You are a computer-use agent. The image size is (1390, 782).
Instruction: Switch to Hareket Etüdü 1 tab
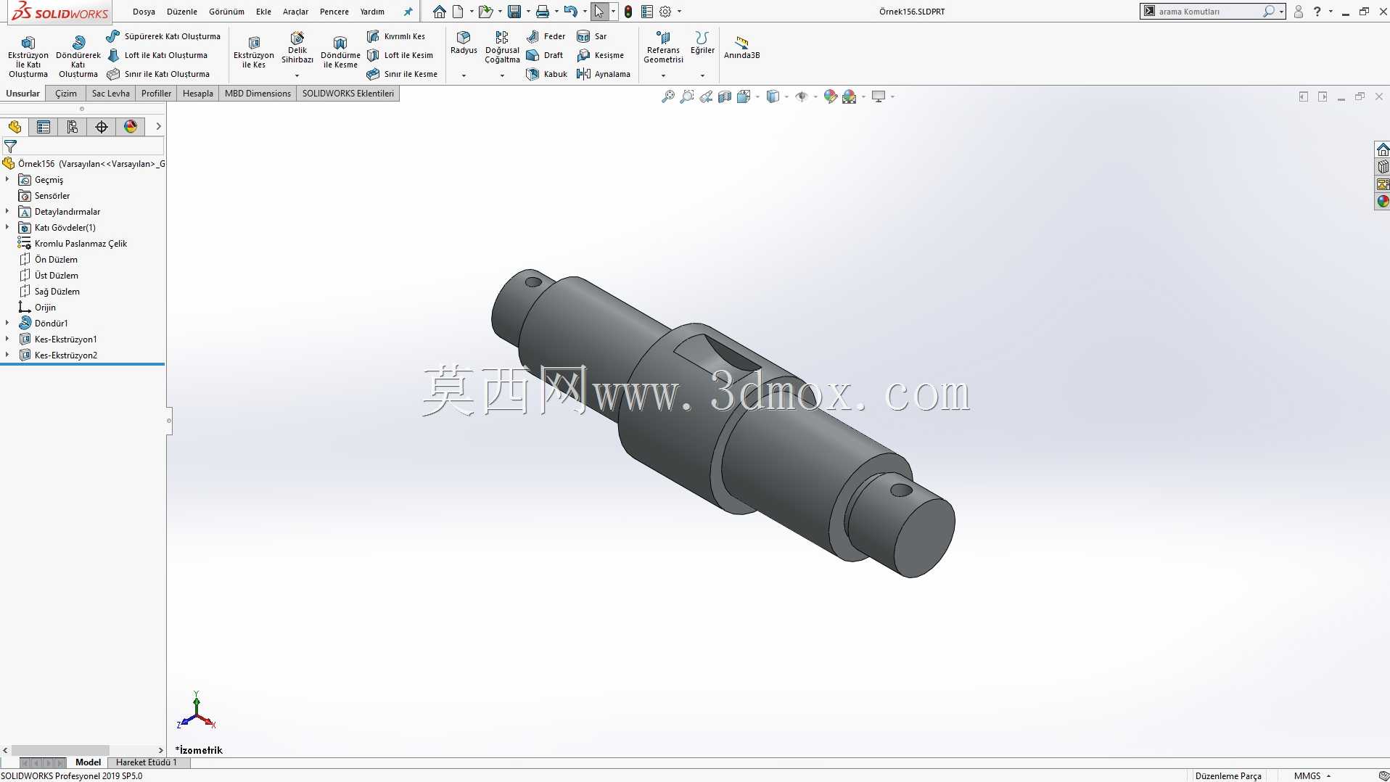(147, 762)
